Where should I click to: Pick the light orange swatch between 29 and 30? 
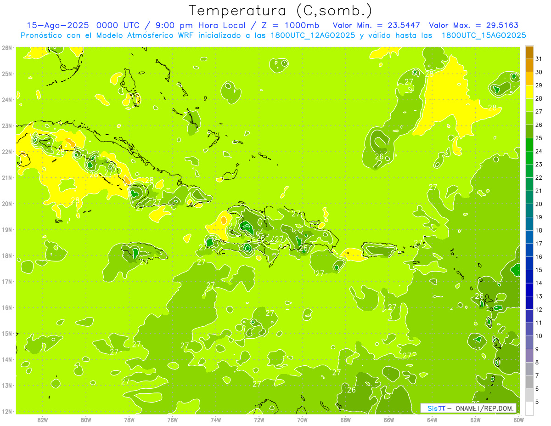[x=529, y=79]
